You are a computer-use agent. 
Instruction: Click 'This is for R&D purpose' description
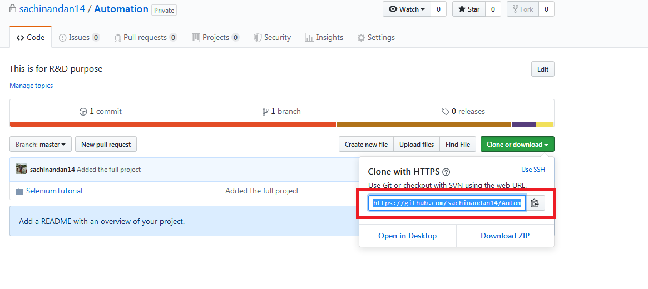56,69
